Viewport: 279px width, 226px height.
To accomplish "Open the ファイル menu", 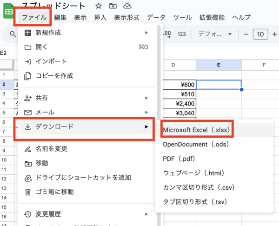I will point(34,18).
